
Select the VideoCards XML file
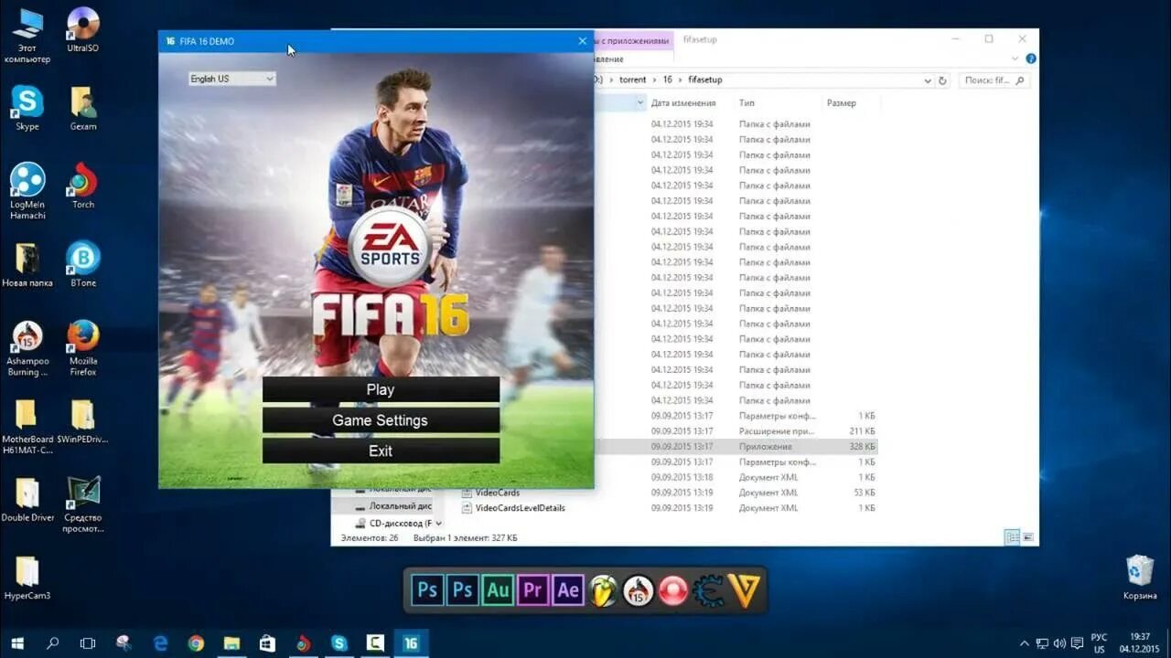[498, 493]
